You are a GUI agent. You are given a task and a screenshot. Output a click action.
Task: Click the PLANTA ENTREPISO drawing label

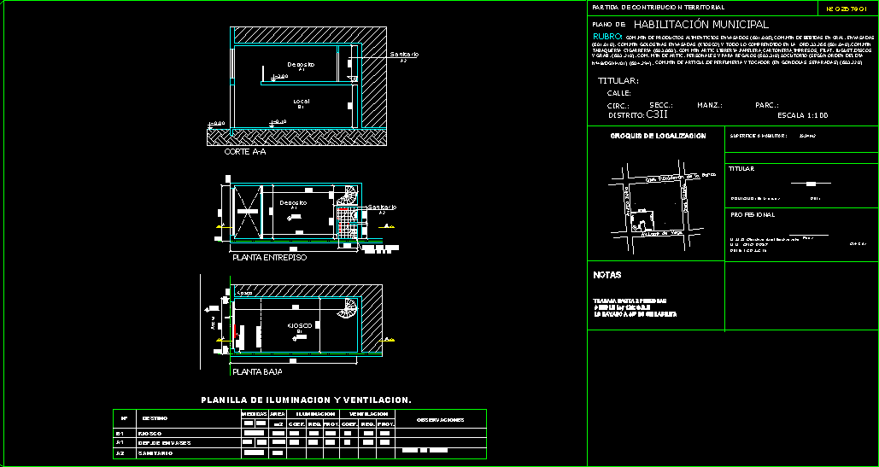tap(269, 256)
